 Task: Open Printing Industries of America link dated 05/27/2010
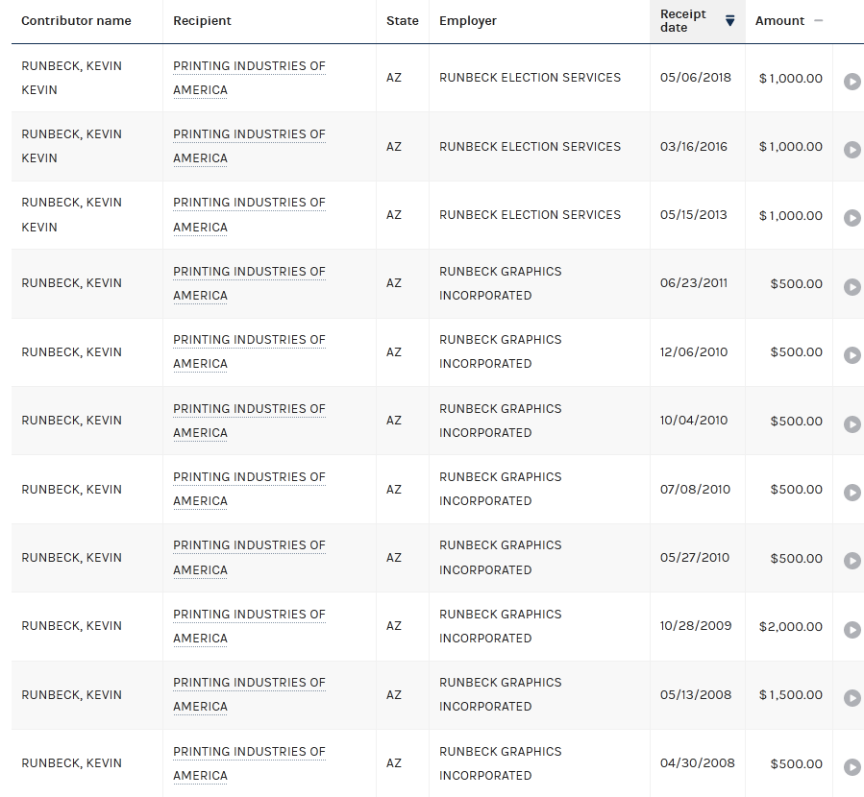click(x=249, y=558)
